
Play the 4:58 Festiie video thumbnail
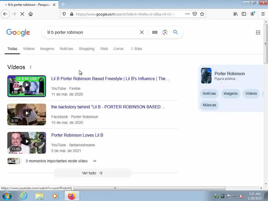click(x=27, y=86)
